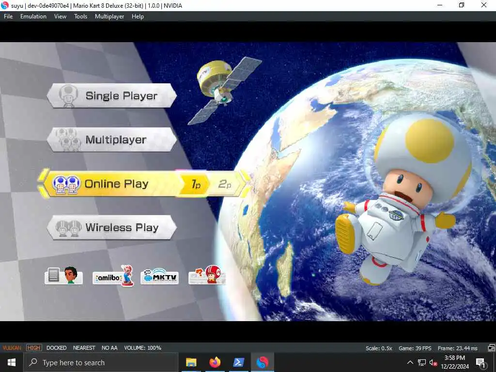This screenshot has width=496, height=372.
Task: Open the notification center icon
Action: 480,362
